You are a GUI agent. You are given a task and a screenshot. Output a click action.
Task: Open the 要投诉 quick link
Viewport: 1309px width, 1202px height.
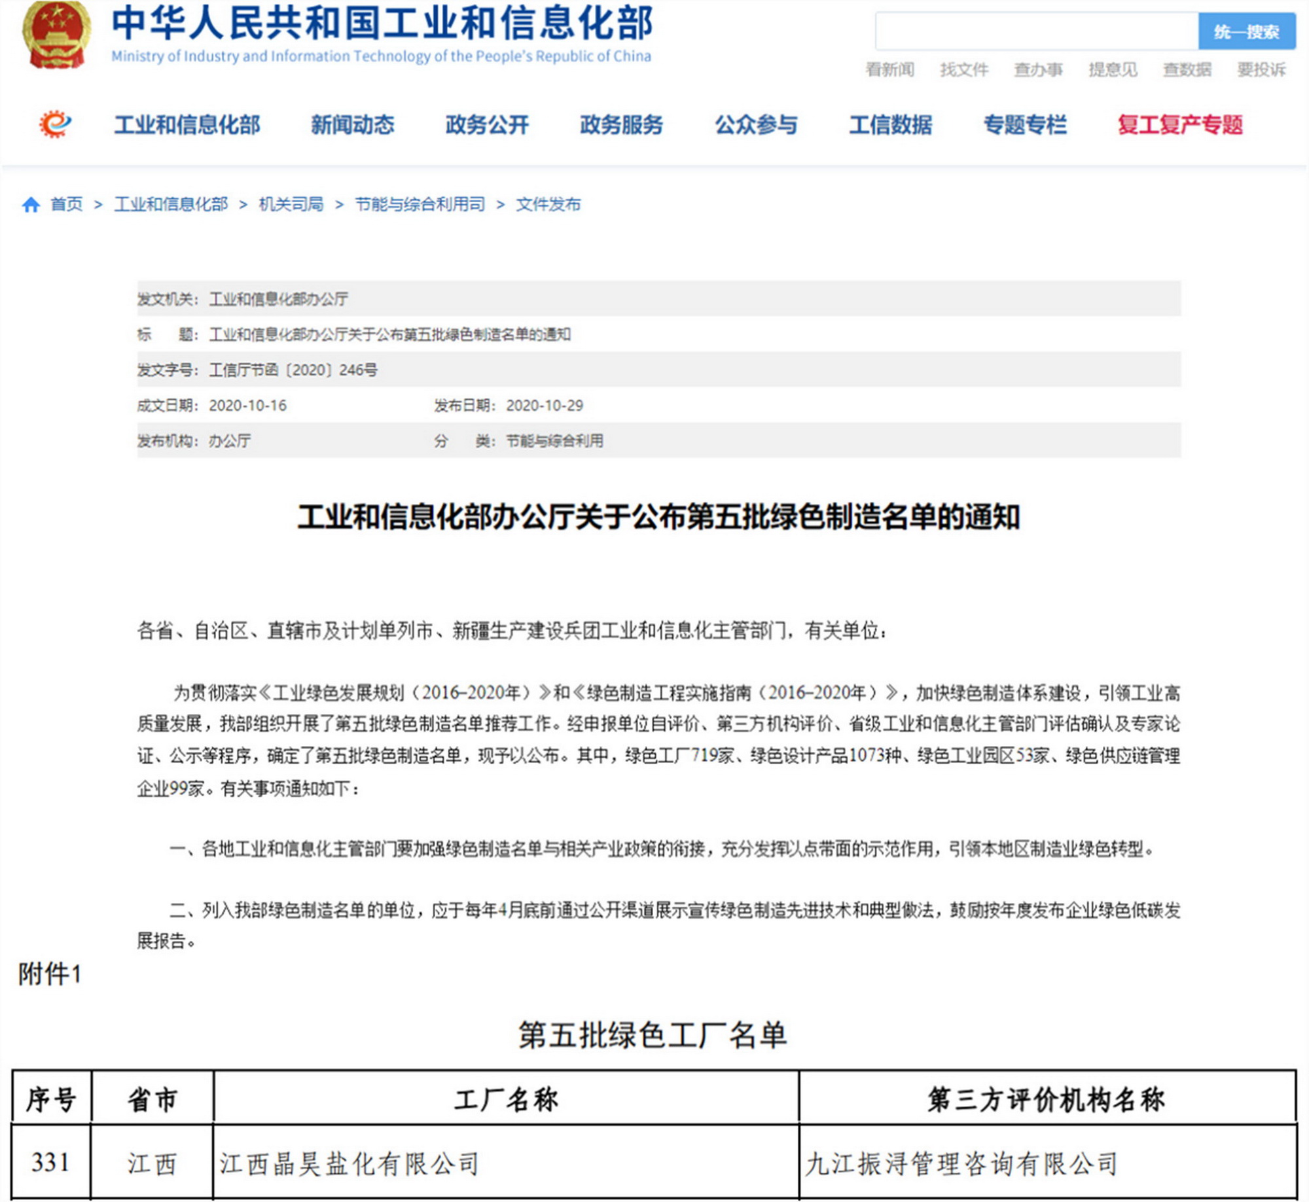click(x=1261, y=69)
